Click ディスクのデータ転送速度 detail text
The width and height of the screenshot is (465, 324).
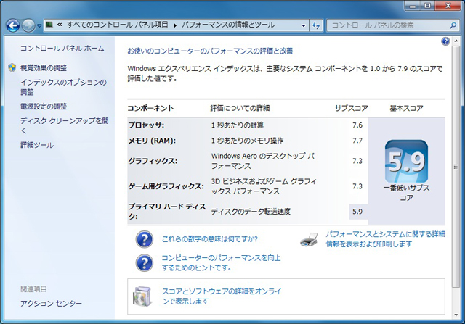[x=251, y=212]
